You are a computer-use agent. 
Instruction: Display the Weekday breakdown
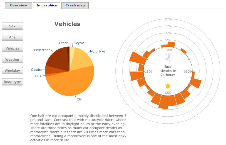click(12, 71)
